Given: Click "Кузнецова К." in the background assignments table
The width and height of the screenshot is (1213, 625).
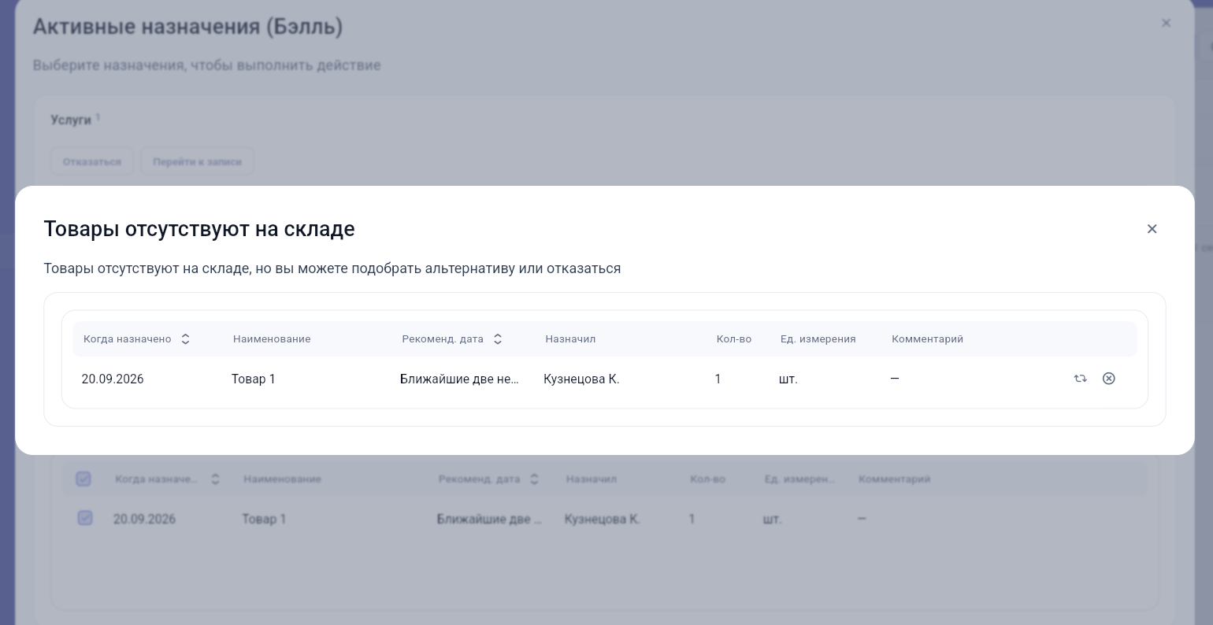Looking at the screenshot, I should (602, 519).
